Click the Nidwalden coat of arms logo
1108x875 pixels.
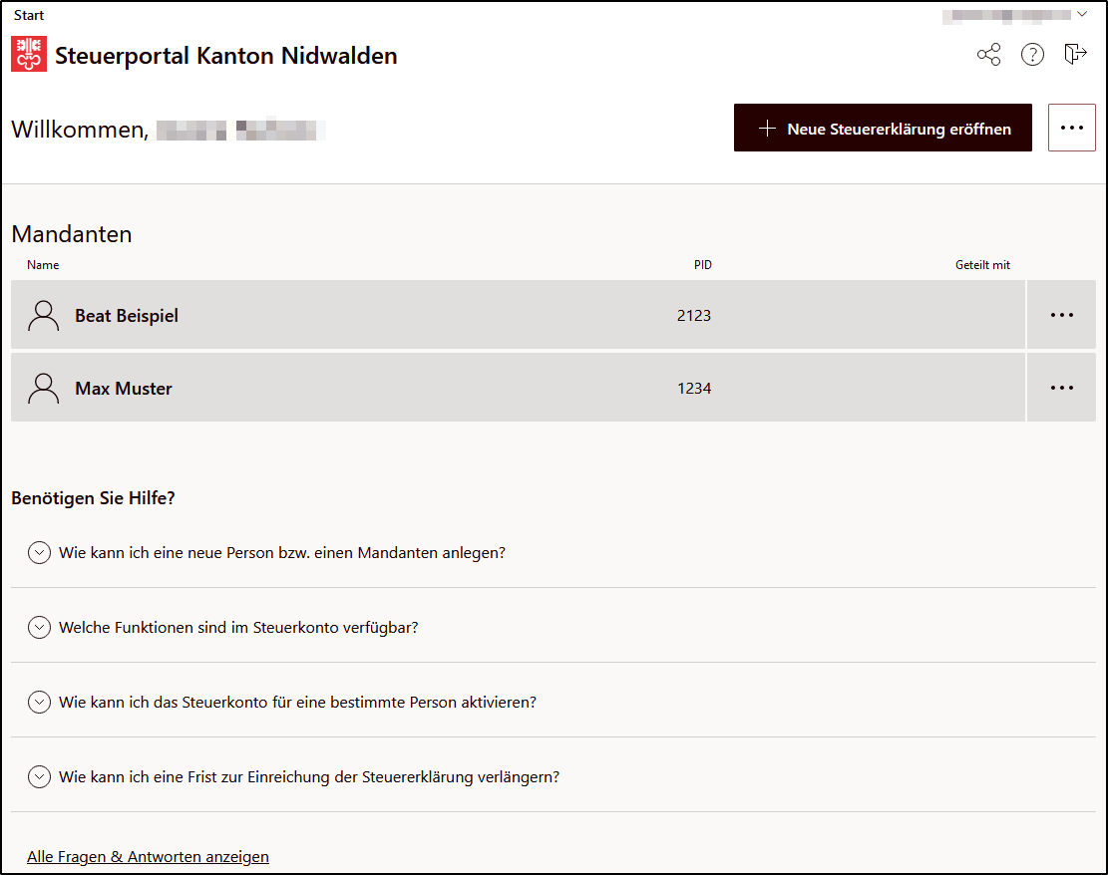point(29,55)
